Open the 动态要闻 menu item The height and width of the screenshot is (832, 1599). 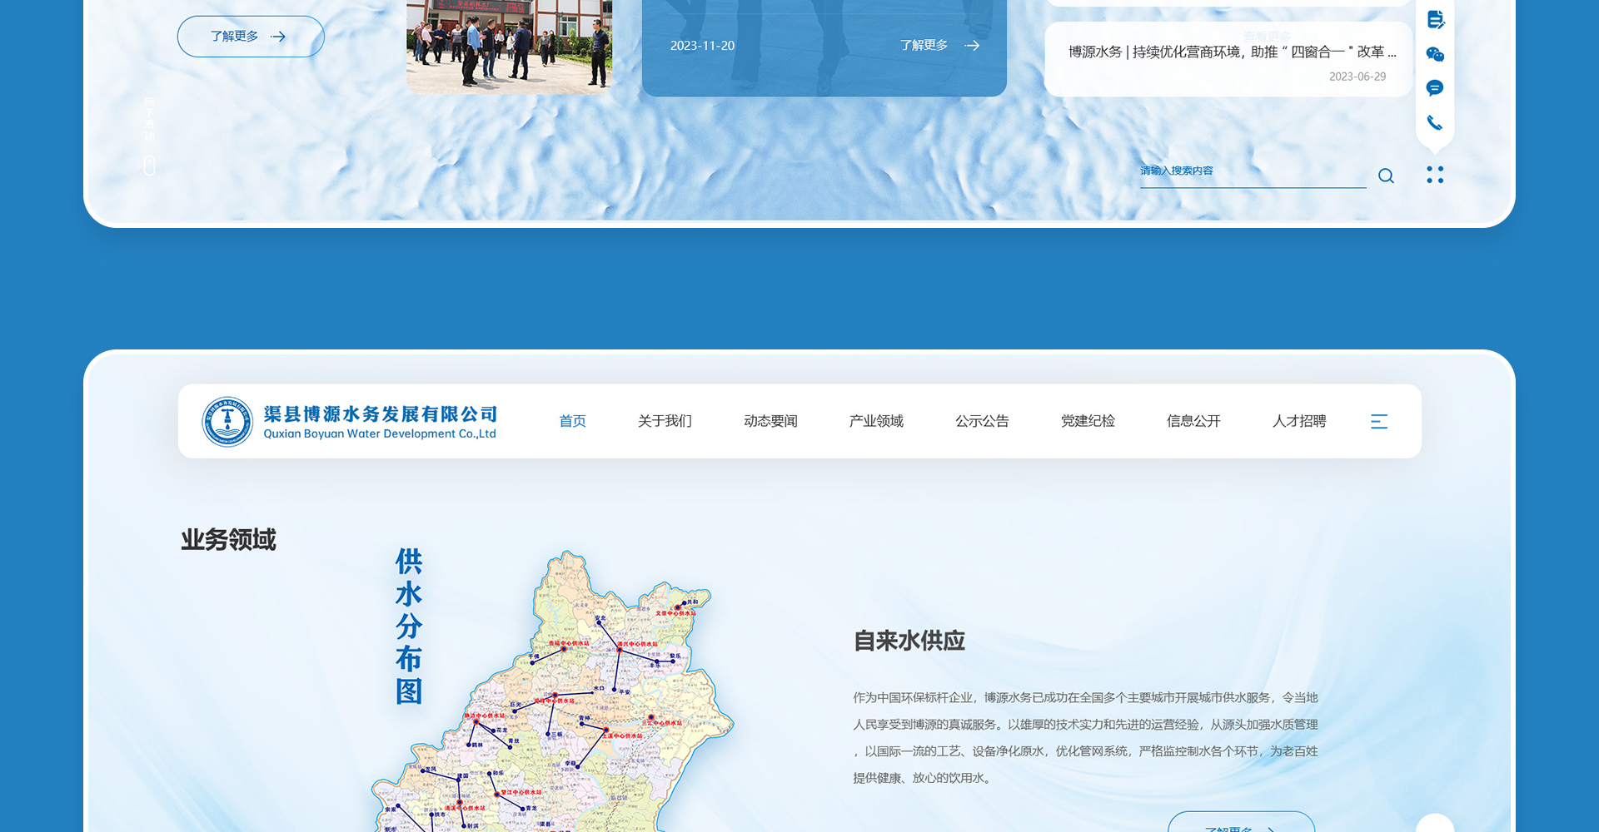pyautogui.click(x=770, y=421)
